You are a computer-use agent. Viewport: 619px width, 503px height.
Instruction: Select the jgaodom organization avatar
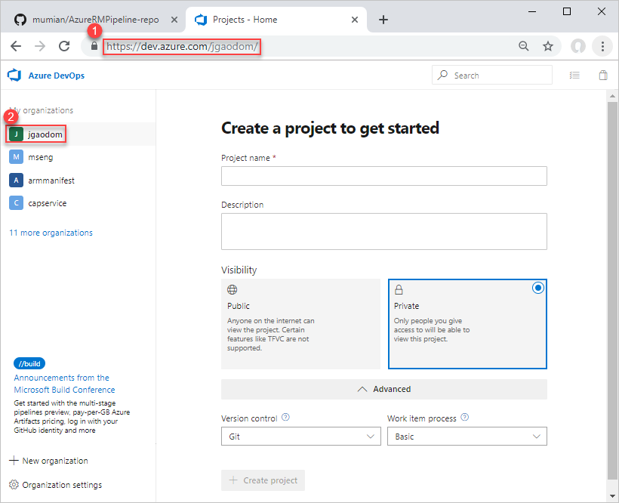16,134
